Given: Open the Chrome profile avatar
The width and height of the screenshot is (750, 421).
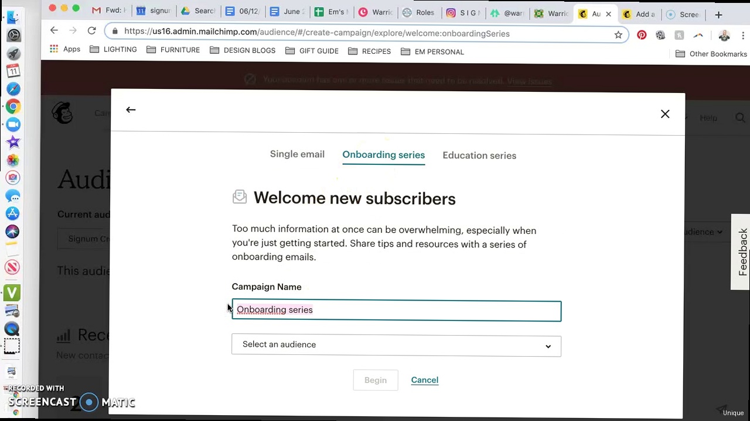Looking at the screenshot, I should (x=724, y=36).
